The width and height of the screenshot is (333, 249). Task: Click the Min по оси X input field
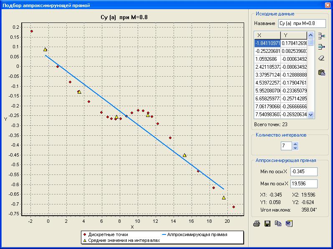pyautogui.click(x=304, y=172)
